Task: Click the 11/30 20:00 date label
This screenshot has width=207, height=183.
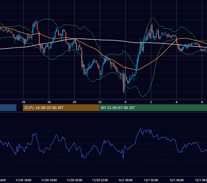Action: [x=75, y=180]
